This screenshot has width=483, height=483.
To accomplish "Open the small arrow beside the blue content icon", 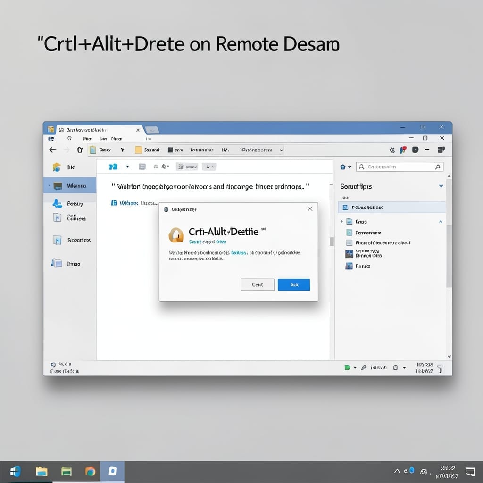I will (x=127, y=167).
